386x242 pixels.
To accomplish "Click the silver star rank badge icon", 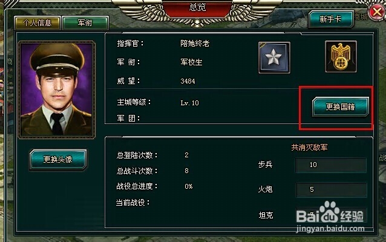I will point(274,57).
